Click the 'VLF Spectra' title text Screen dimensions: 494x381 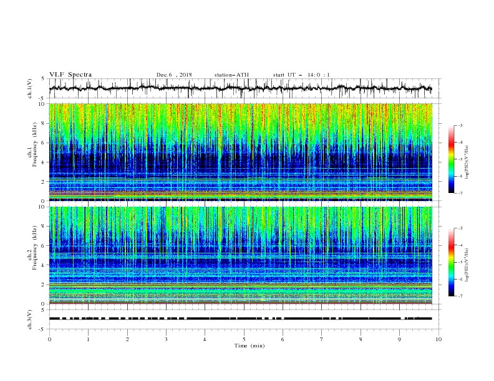[70, 75]
